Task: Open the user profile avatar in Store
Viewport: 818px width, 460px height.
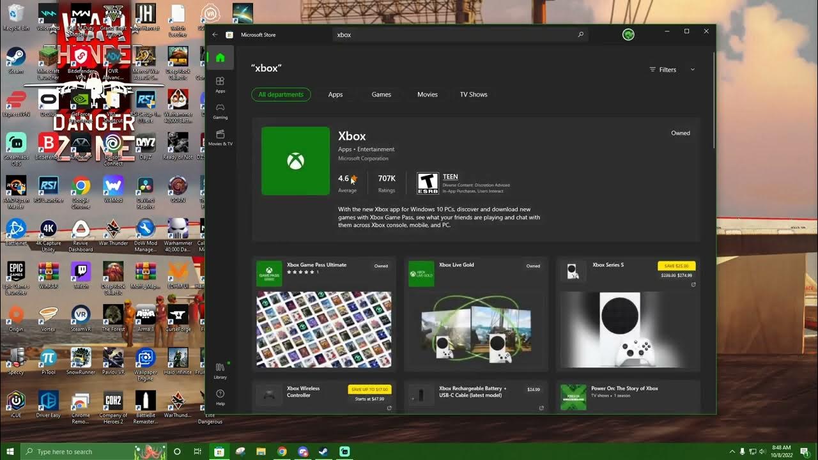Action: [628, 34]
